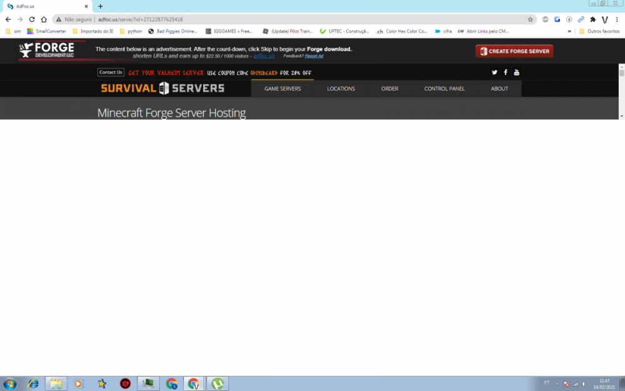Open uTorrent from taskbar

point(217,384)
